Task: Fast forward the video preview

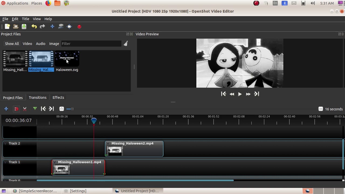Action: tap(248, 94)
